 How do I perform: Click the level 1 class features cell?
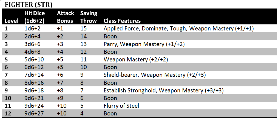(179, 29)
